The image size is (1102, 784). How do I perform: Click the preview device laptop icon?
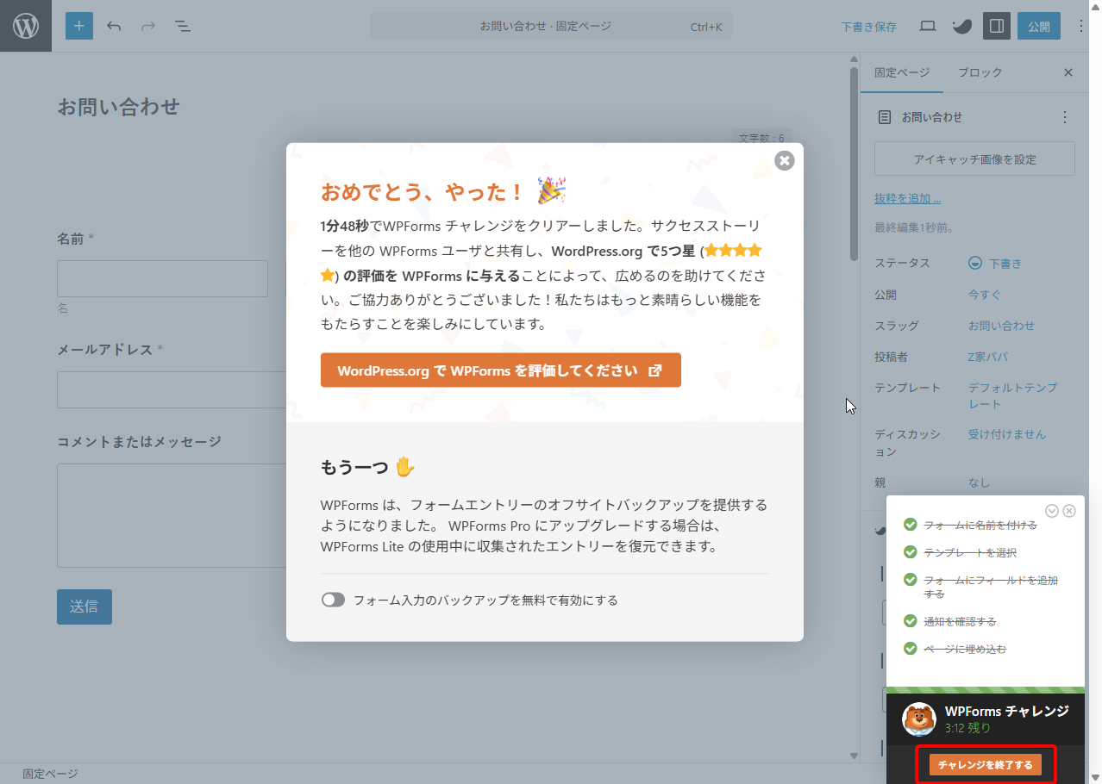point(928,26)
